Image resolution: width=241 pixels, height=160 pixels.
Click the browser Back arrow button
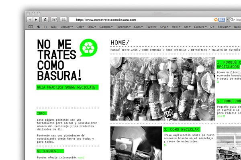click(x=30, y=20)
